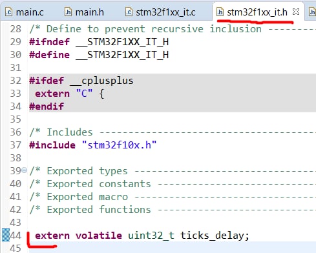Close the stm32f1xx_it.h tab

coord(296,12)
